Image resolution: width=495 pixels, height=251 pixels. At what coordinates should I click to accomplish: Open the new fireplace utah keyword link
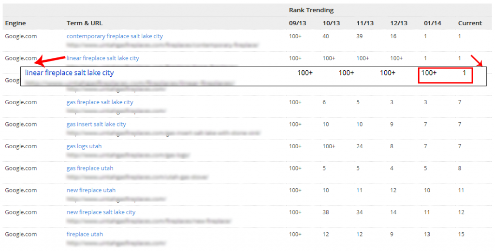point(91,190)
